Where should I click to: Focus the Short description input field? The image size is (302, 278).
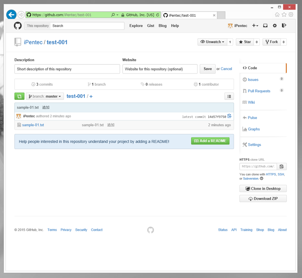pos(67,69)
